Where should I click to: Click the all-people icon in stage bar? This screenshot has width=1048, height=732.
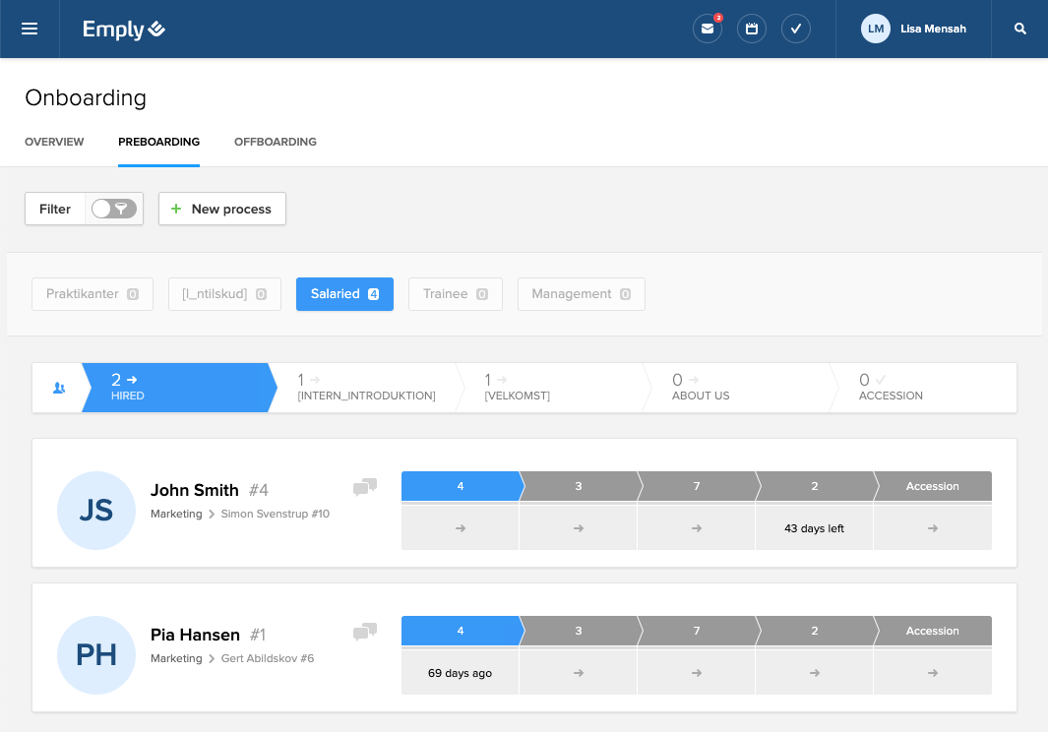[58, 388]
